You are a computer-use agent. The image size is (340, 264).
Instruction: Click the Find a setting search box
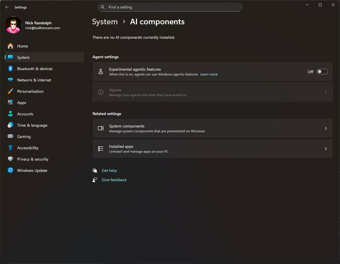(x=170, y=7)
